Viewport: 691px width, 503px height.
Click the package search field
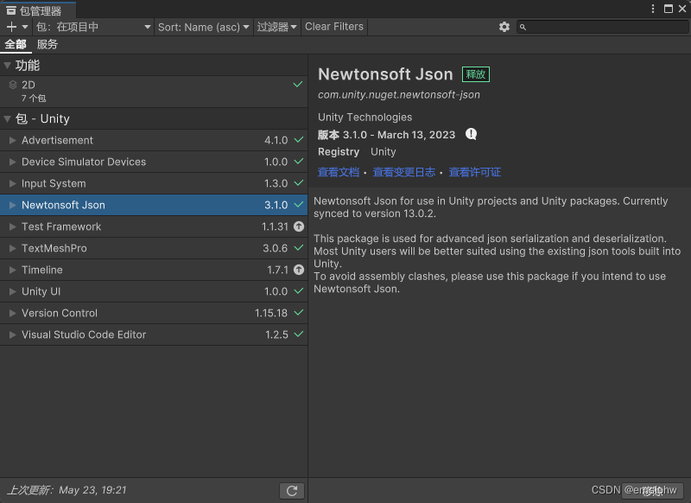point(602,27)
